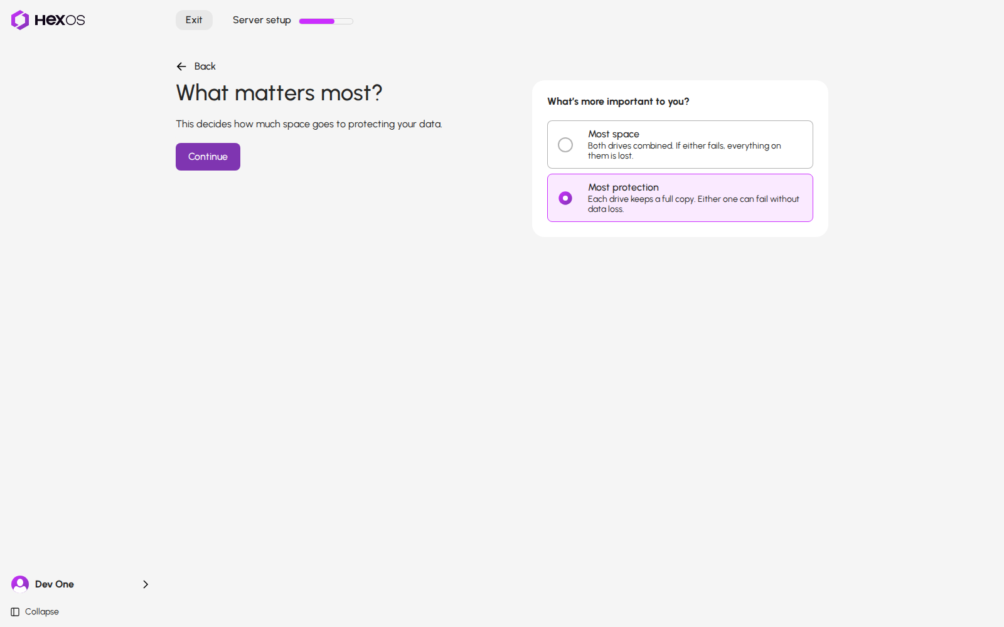The height and width of the screenshot is (627, 1004).
Task: Click the 'What matters most?' heading
Action: 279,93
